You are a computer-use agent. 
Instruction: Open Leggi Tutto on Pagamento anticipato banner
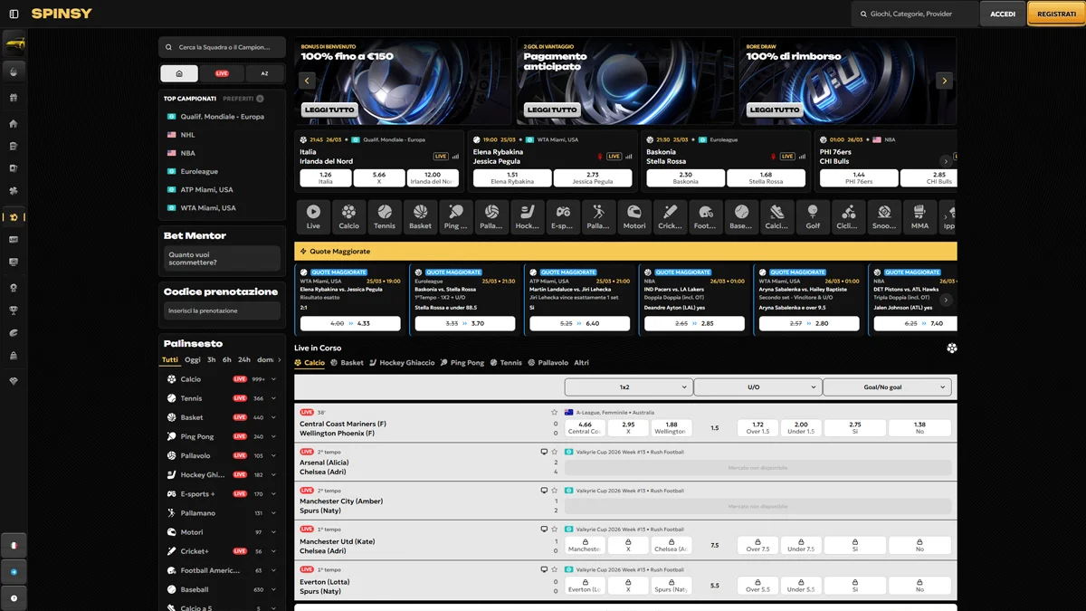click(552, 110)
